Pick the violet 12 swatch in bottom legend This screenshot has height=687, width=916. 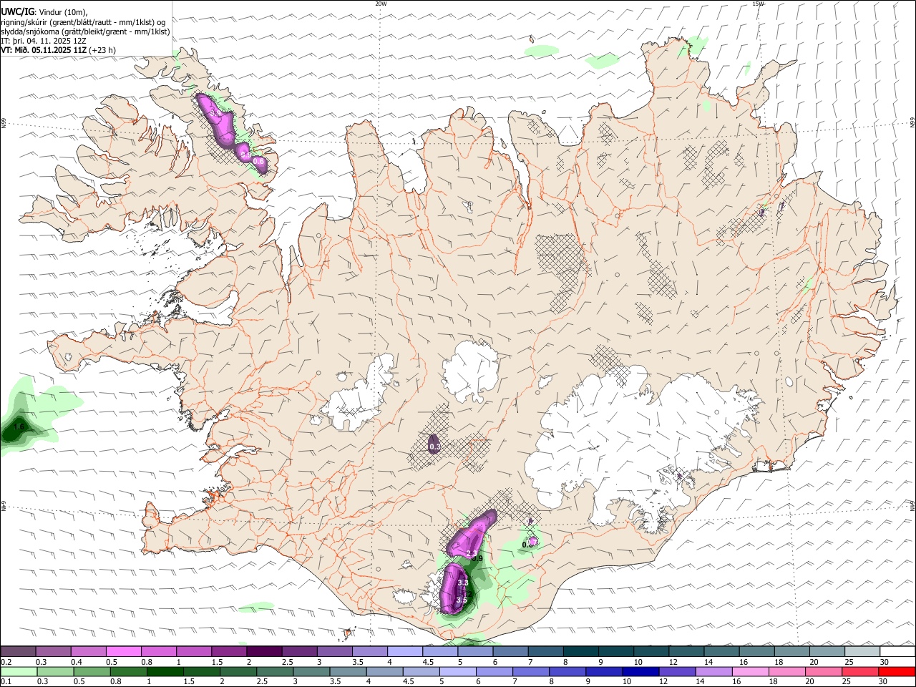click(678, 671)
